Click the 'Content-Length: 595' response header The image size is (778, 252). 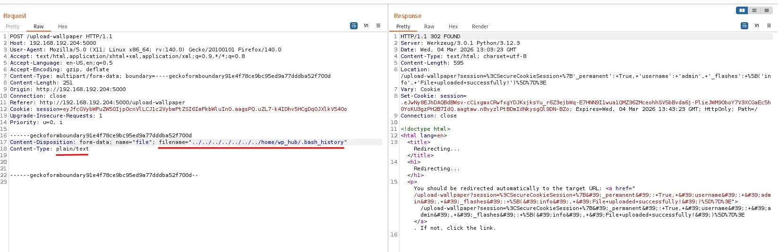[432, 63]
